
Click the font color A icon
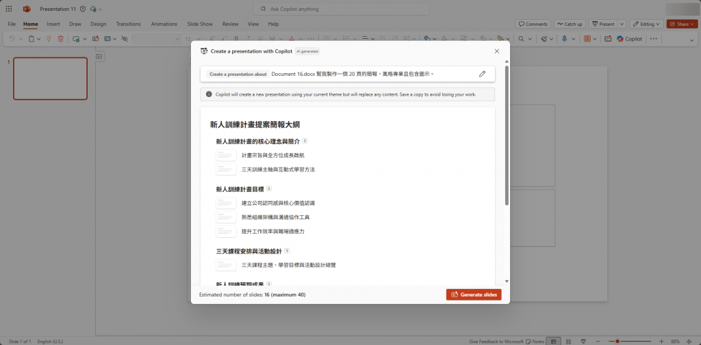pyautogui.click(x=292, y=39)
